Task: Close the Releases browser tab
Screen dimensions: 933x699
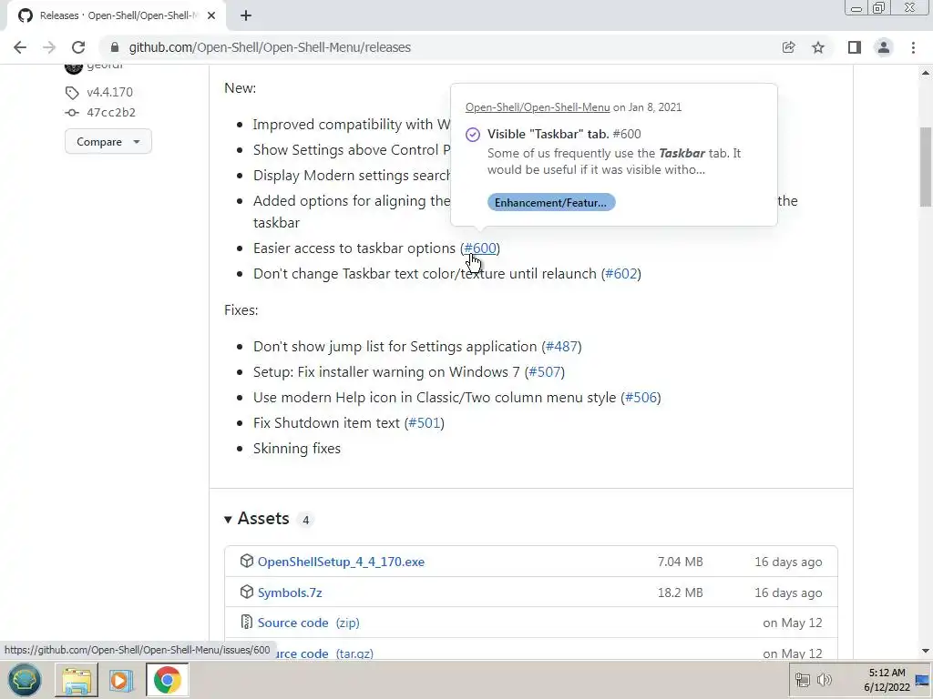Action: point(211,15)
